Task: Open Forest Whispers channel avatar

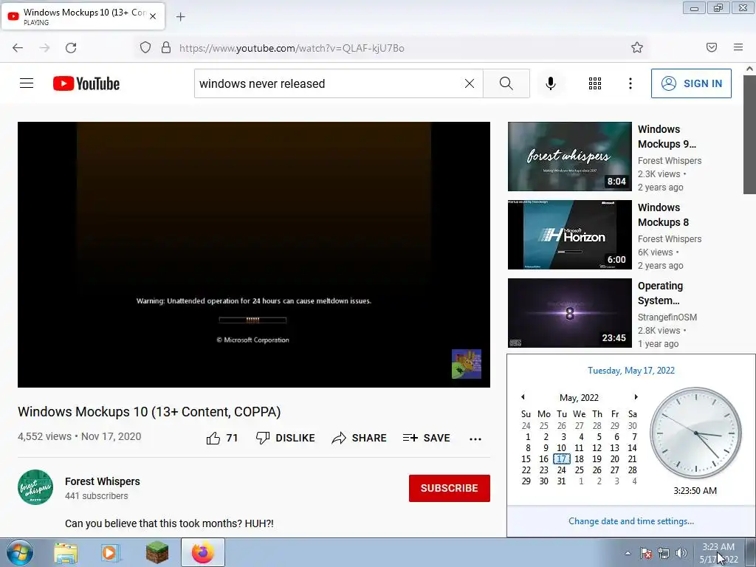Action: pos(35,487)
